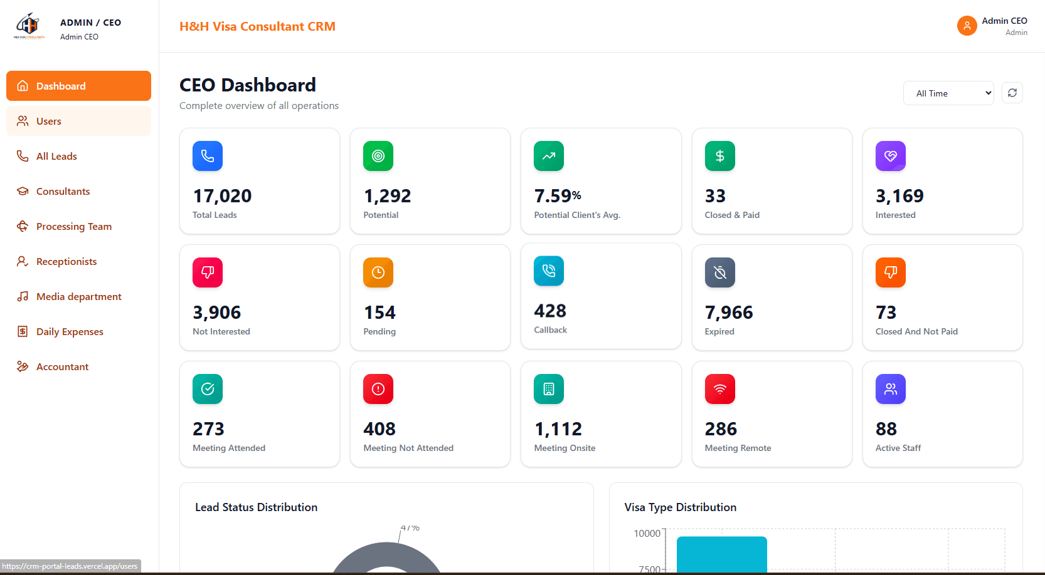The height and width of the screenshot is (575, 1045).
Task: Click the building icon on Meeting Onsite
Action: pyautogui.click(x=549, y=389)
